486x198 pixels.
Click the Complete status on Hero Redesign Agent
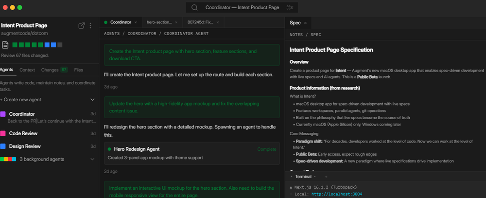pos(266,149)
